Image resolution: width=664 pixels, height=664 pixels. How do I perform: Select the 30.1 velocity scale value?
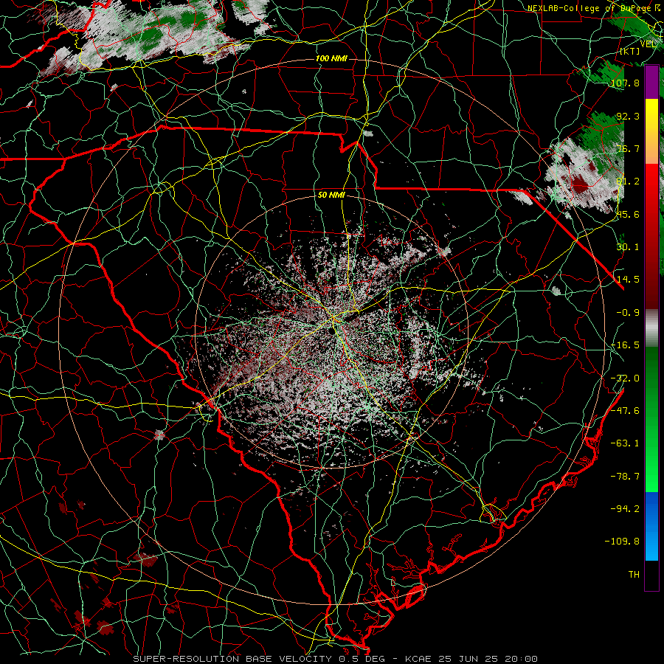click(628, 247)
